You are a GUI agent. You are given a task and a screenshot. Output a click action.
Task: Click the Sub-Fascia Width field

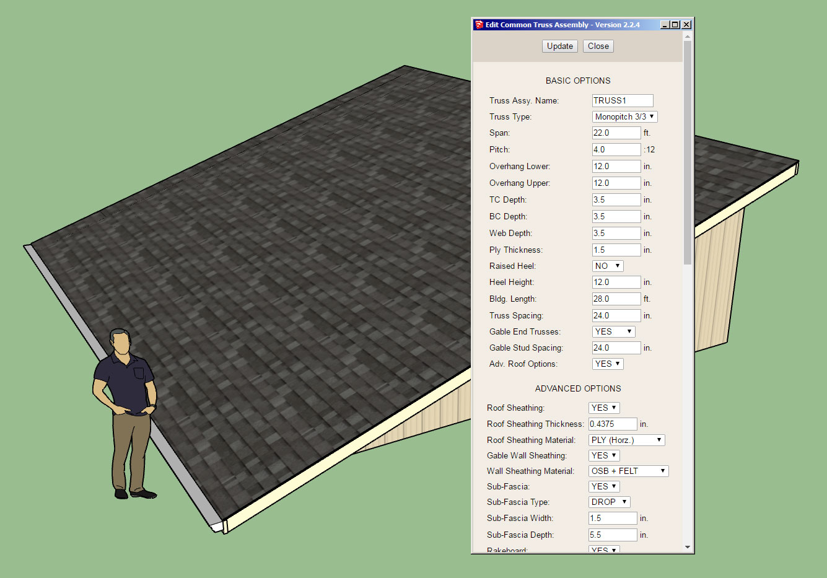coord(613,519)
